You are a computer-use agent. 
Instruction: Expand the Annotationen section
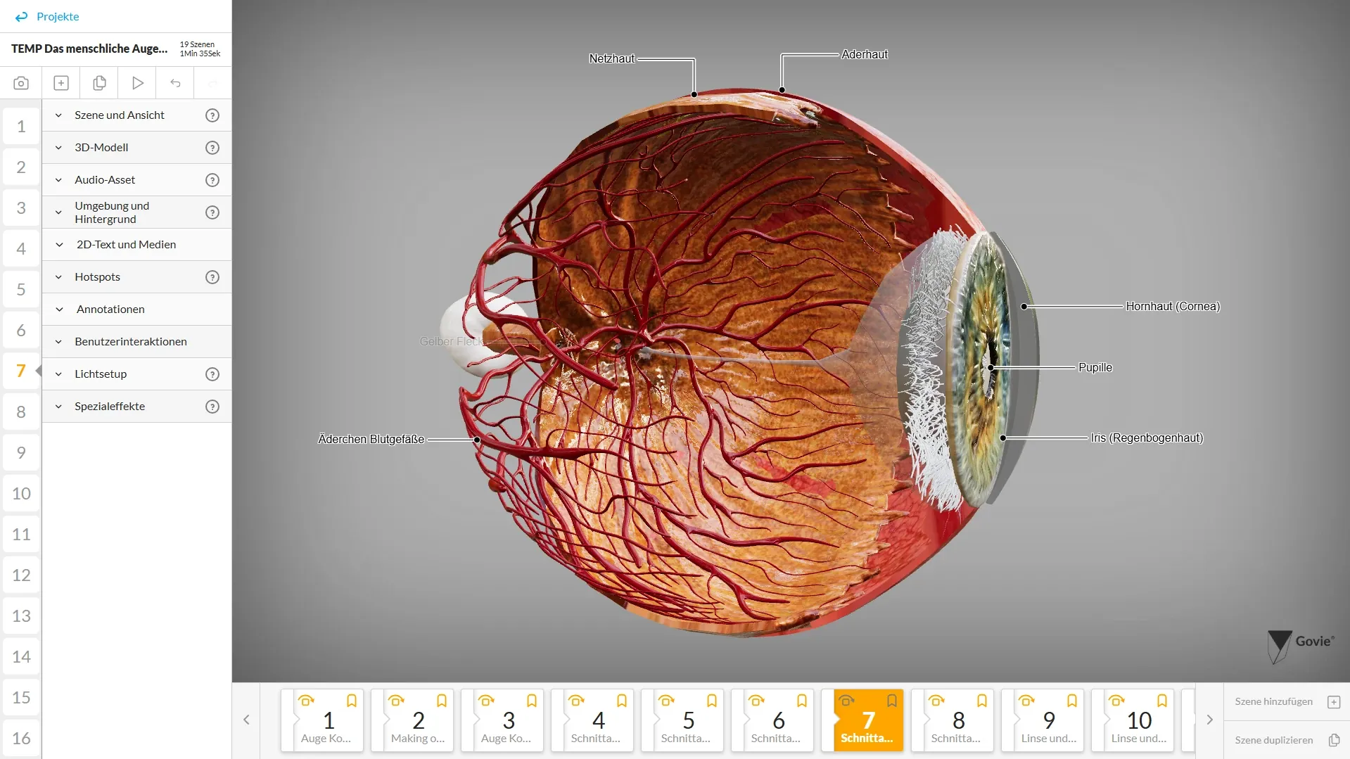click(59, 310)
